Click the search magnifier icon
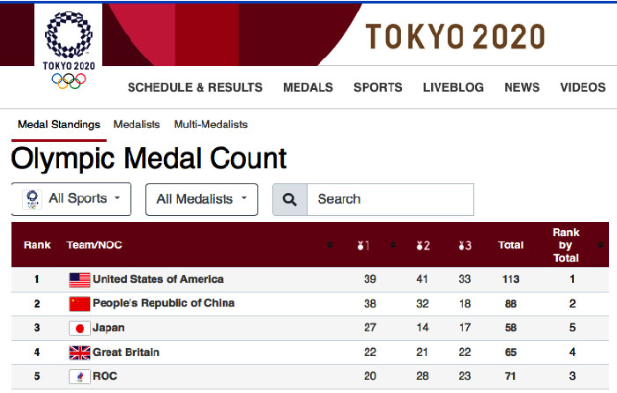Viewport: 617px width, 393px height. (x=290, y=199)
